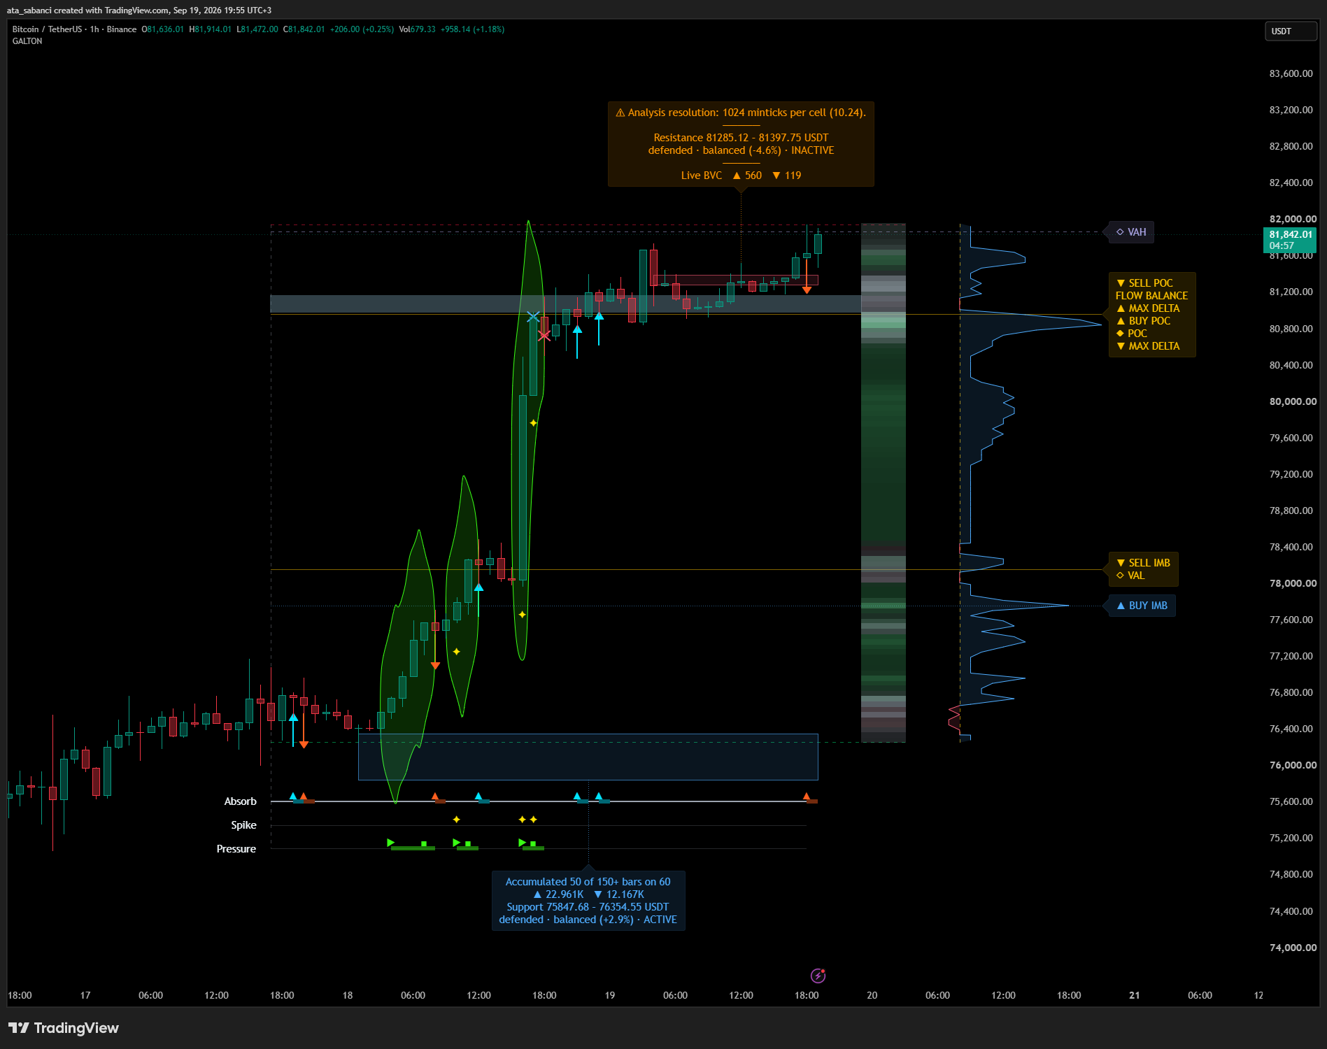Click the red X marker on chart
1327x1049 pixels.
pyautogui.click(x=544, y=336)
